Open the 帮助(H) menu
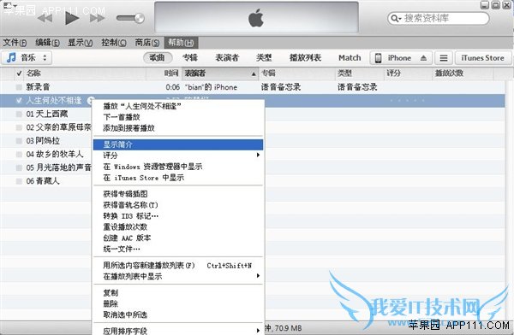 [x=181, y=43]
